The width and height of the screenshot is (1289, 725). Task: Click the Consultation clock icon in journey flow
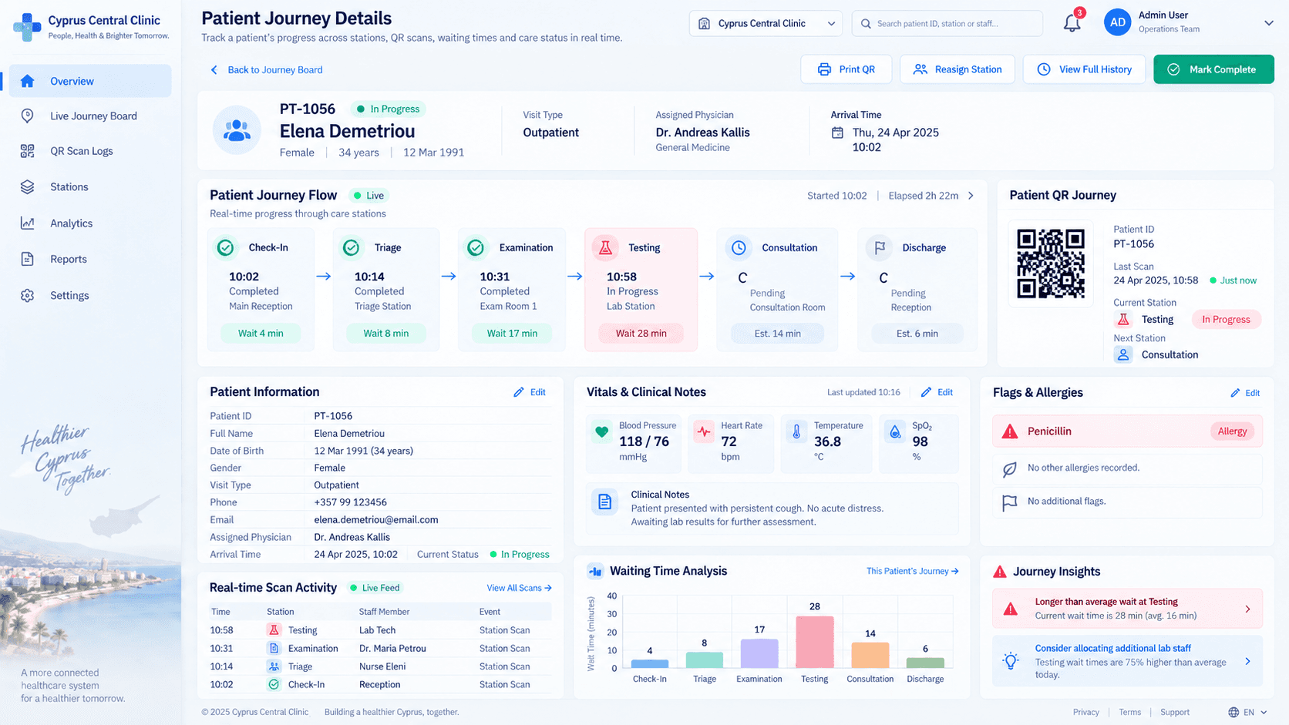tap(739, 247)
